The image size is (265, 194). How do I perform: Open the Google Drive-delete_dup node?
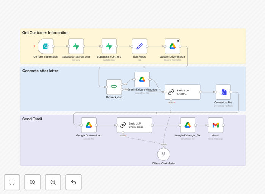142,79
